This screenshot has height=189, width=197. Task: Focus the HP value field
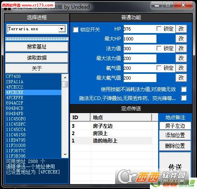click(140, 29)
